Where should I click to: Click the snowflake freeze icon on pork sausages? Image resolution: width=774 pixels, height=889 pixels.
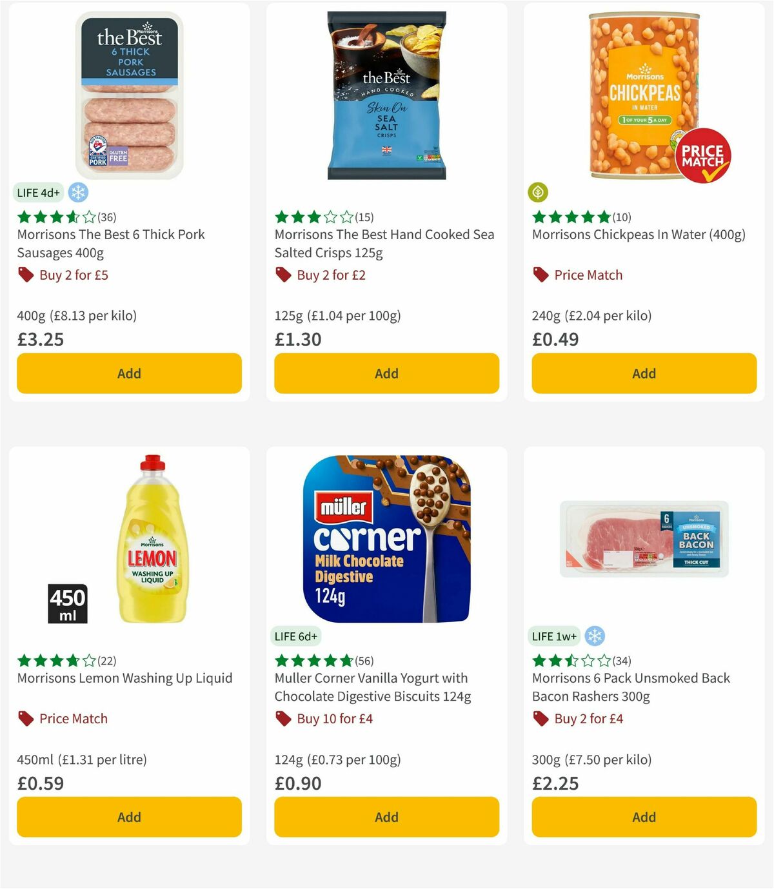point(77,192)
